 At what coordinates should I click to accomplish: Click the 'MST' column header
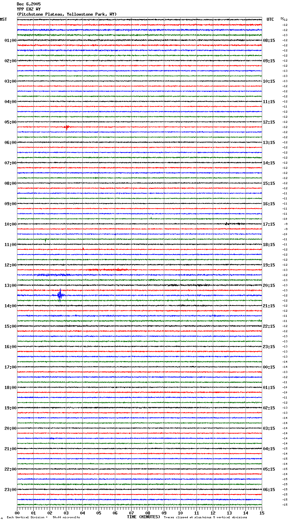point(3,19)
